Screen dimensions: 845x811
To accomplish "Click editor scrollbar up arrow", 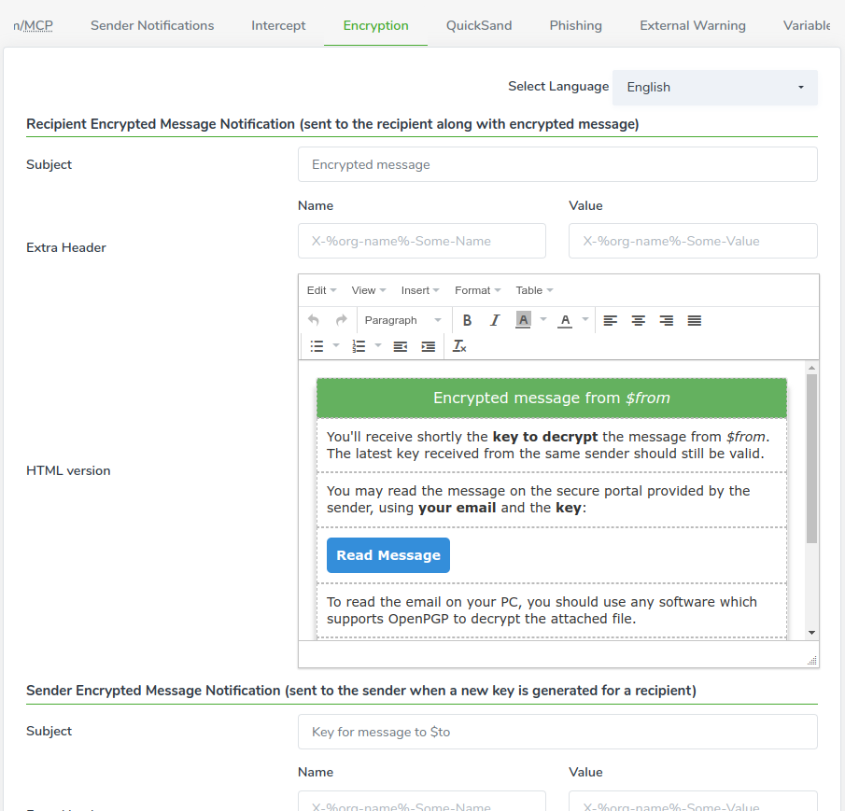I will pos(811,368).
